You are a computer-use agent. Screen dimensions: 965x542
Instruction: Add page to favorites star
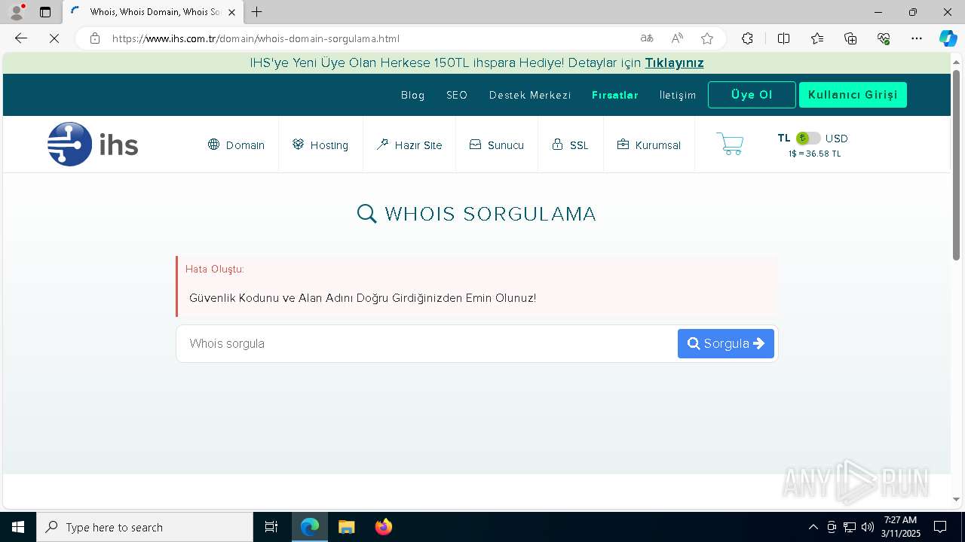click(706, 38)
